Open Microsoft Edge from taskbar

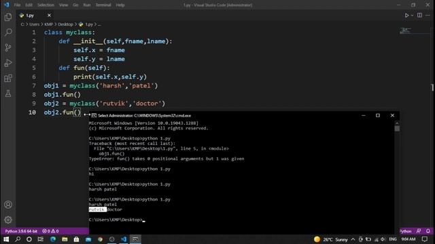point(53,239)
